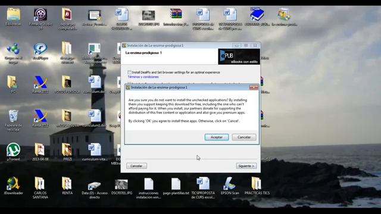The width and height of the screenshot is (381, 214).
Task: Open the curriculum1.doc Word file
Action: pos(95,118)
